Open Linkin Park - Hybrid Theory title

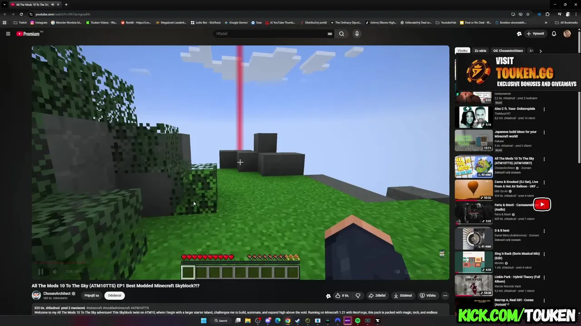pos(517,279)
